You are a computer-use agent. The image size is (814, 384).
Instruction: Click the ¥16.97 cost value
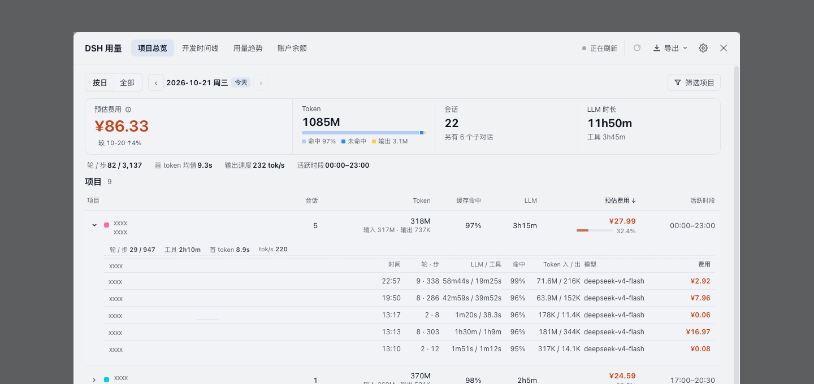(x=698, y=332)
